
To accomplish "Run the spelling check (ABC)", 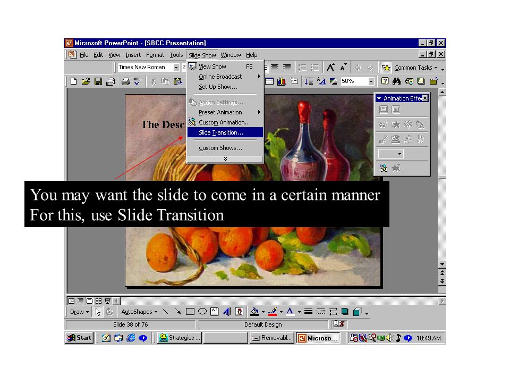I will (138, 81).
